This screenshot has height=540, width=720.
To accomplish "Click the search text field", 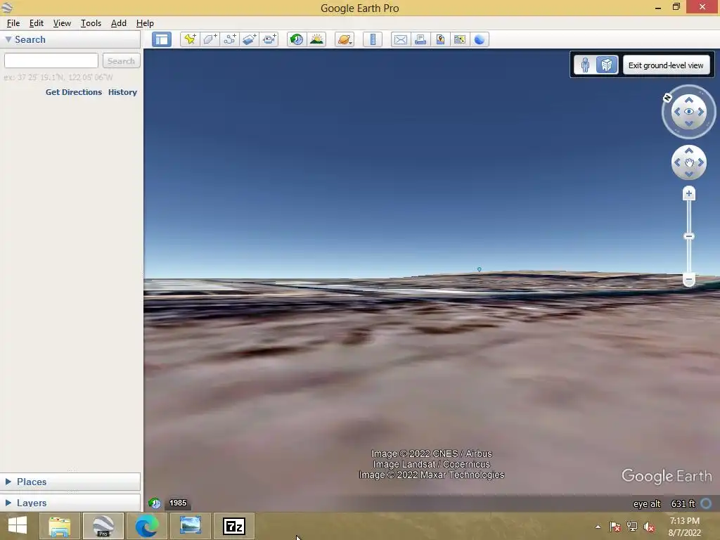I will (x=51, y=60).
